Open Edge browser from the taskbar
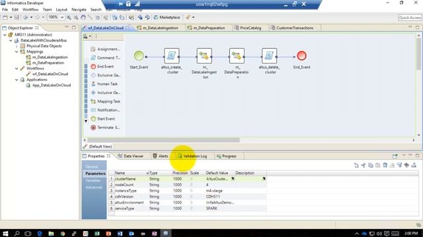 click(x=40, y=234)
